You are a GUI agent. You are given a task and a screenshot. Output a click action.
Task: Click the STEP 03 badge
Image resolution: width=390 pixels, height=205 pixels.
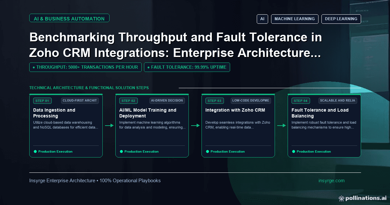point(214,101)
